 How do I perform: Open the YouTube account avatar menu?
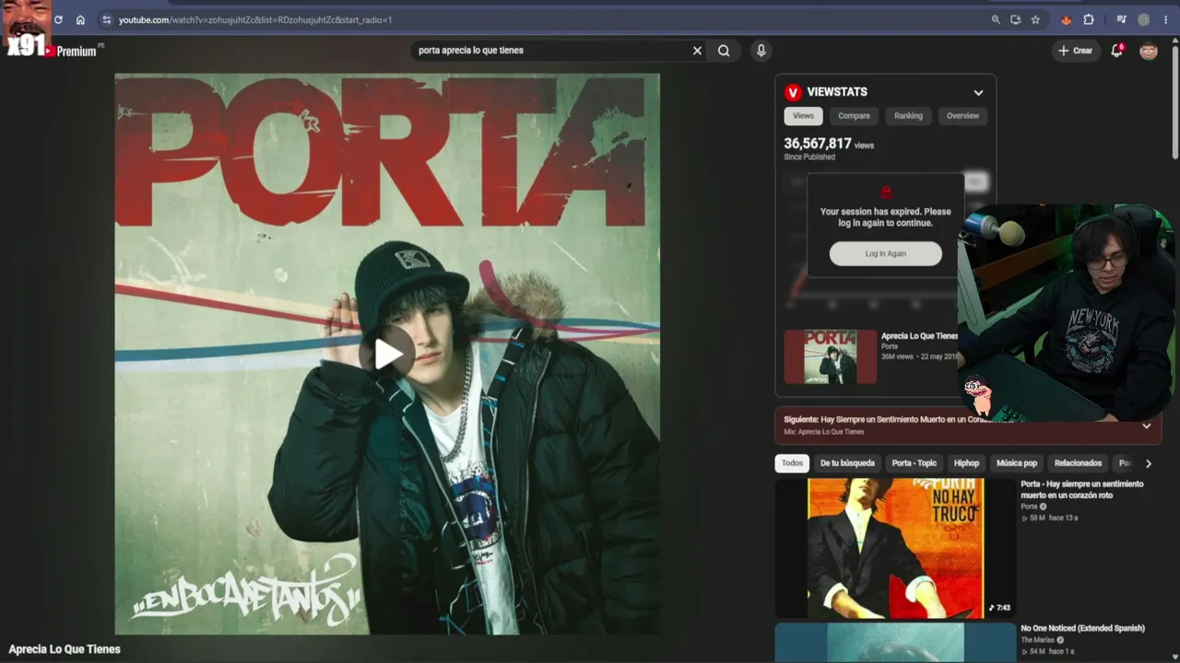coord(1148,51)
